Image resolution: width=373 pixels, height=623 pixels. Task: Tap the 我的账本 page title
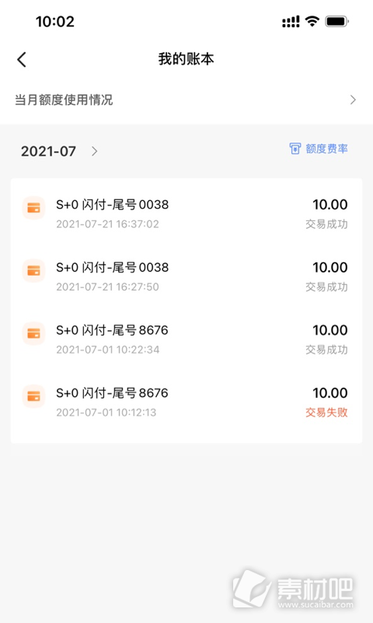coord(186,59)
